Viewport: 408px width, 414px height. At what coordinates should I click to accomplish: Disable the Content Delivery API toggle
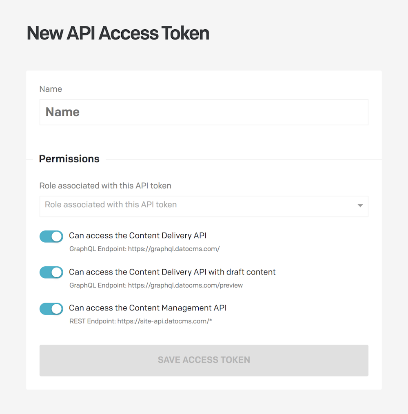tap(51, 236)
